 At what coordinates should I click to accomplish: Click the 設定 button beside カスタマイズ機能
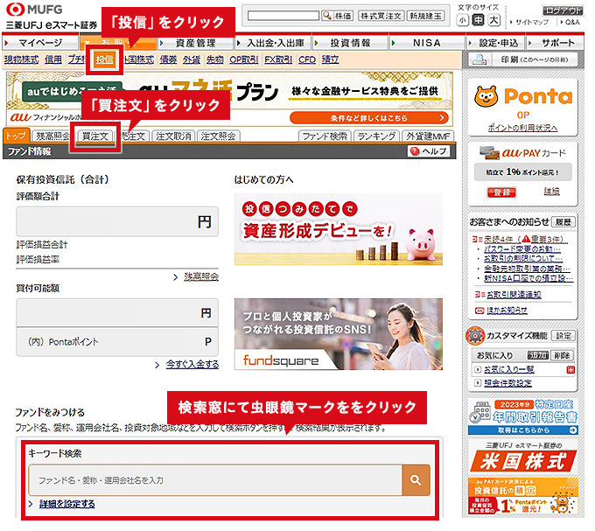point(563,336)
